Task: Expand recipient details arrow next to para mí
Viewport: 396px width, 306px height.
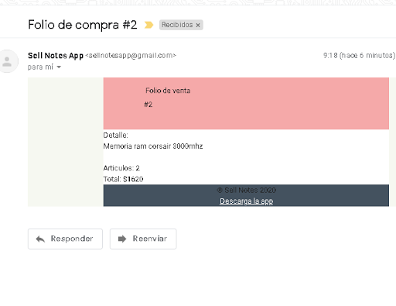Action: [59, 67]
